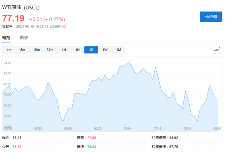Screen dimensions: 225x152
Task: Add WTI crude to watchlist (+加自选)
Action: pyautogui.click(x=211, y=17)
